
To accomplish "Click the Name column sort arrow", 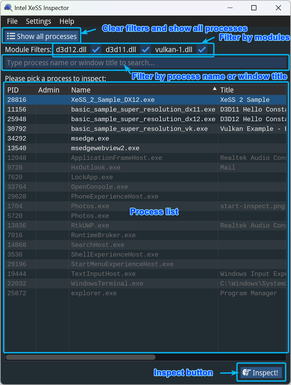I will (215, 89).
